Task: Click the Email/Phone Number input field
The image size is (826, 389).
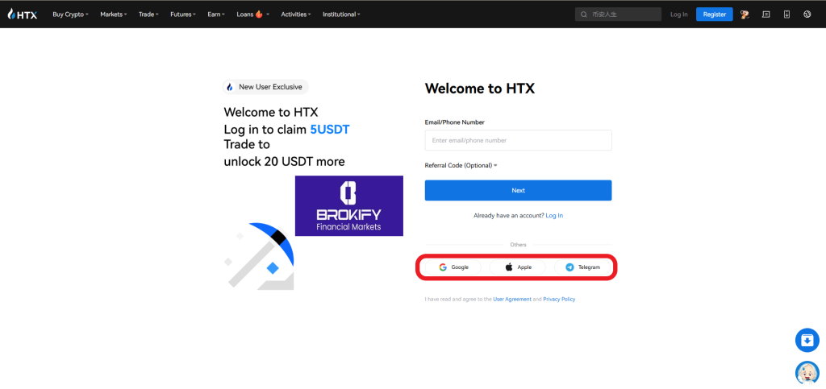Action: [518, 140]
